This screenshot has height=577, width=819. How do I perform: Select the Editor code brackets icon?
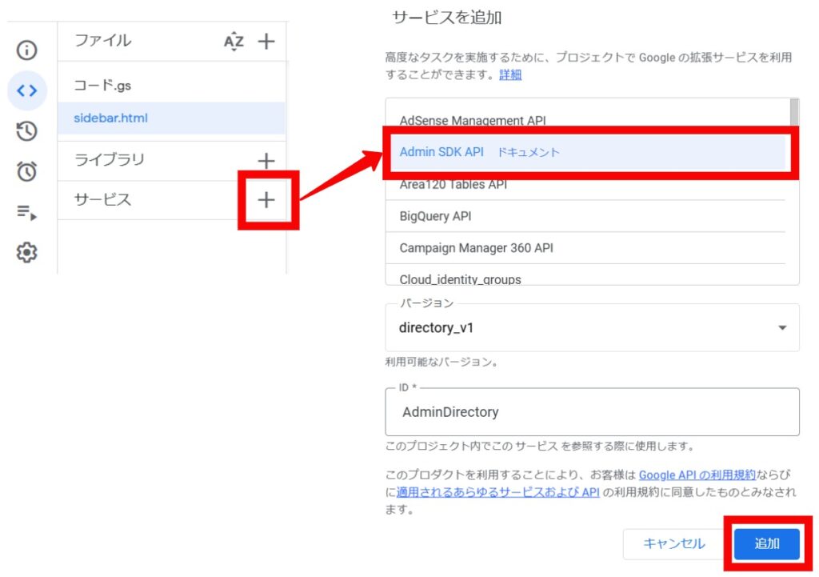(27, 90)
